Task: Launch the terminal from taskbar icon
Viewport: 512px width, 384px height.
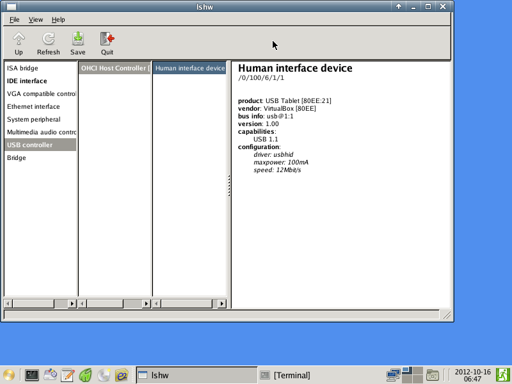Action: point(32,375)
